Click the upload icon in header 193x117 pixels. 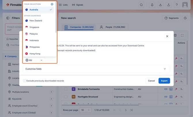tap(169, 5)
